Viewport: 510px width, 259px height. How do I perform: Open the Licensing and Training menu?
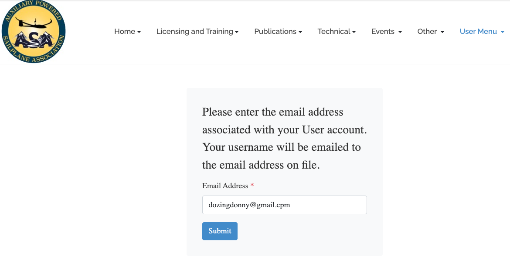tap(194, 31)
